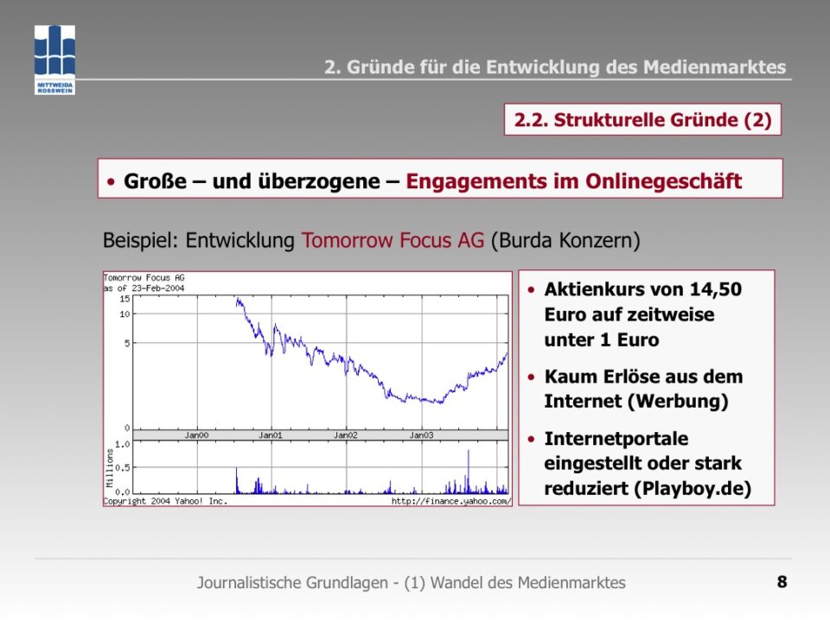This screenshot has height=622, width=830.
Task: Click the "Jan00" label on the time axis
Action: tap(196, 435)
